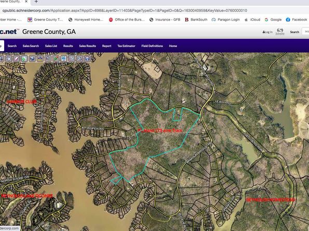Click the floppy disk save icon

[87, 59]
